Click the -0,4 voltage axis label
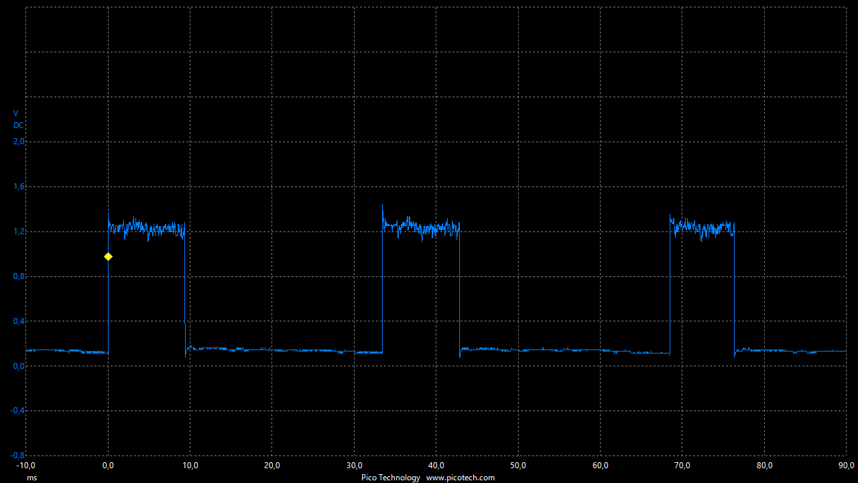 tap(17, 411)
